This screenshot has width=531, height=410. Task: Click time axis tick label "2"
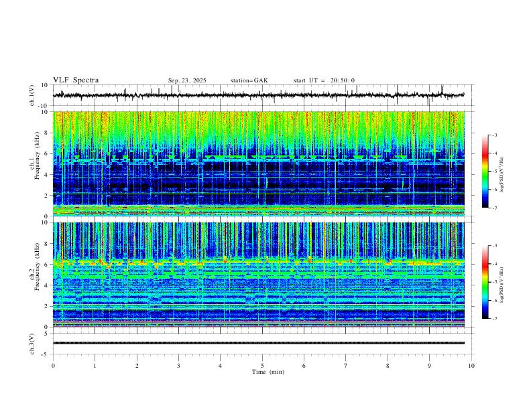click(x=137, y=366)
